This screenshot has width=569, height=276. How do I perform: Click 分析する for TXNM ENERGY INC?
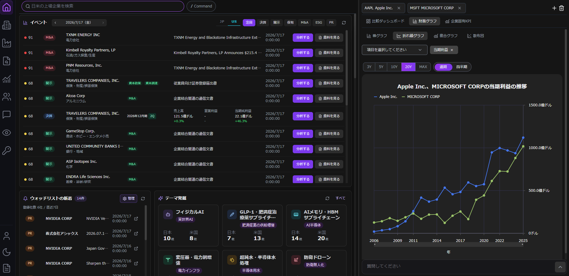(x=303, y=38)
